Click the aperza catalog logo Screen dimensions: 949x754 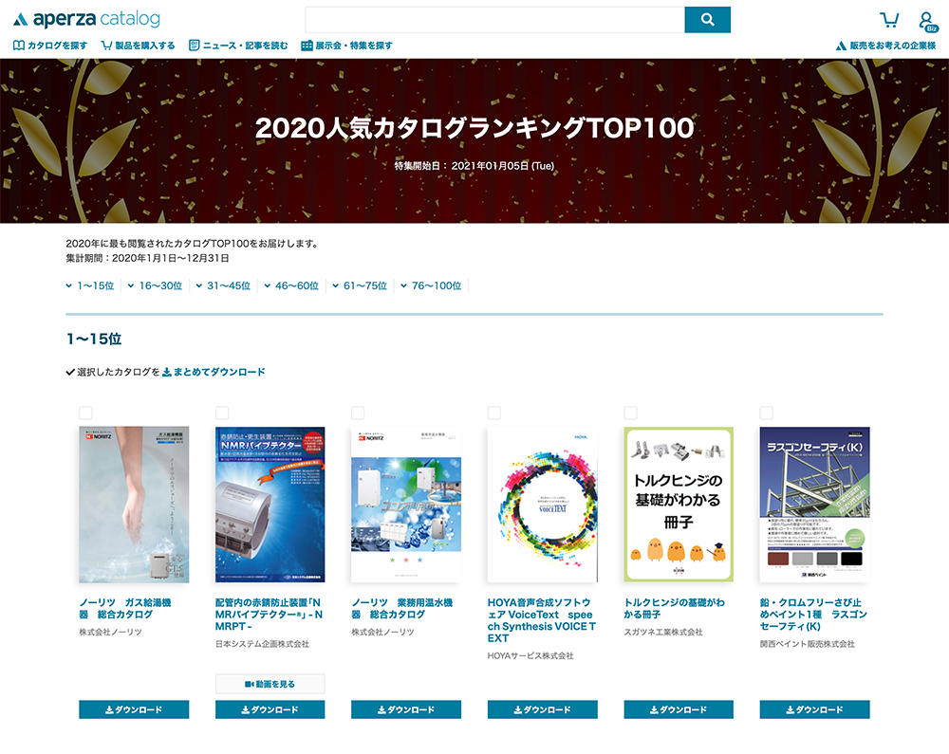click(86, 19)
